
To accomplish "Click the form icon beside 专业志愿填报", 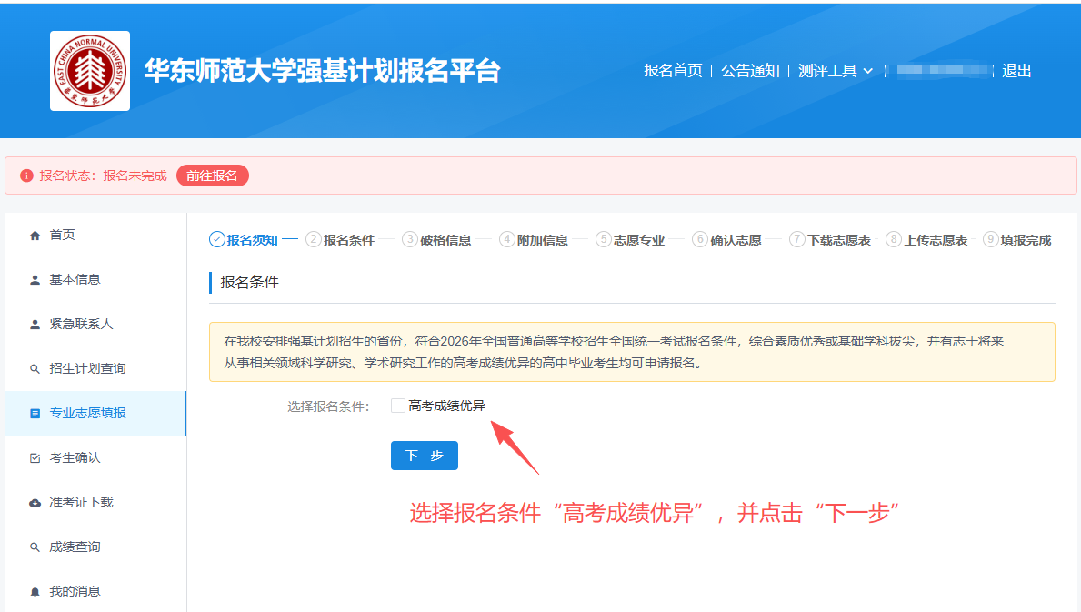I will [x=35, y=414].
